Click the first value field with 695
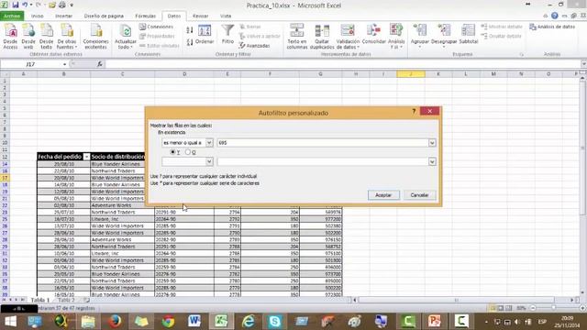Screen dimensions: 587x330 tap(323, 143)
